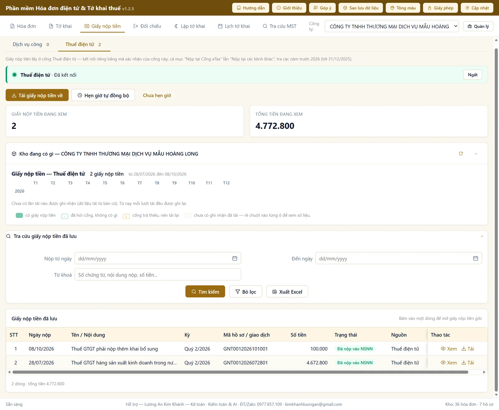Focus the Từ khoá keyword field
This screenshot has width=499, height=410.
pyautogui.click(x=158, y=275)
